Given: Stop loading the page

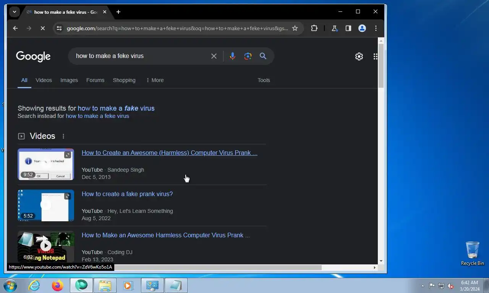Looking at the screenshot, I should [x=43, y=28].
